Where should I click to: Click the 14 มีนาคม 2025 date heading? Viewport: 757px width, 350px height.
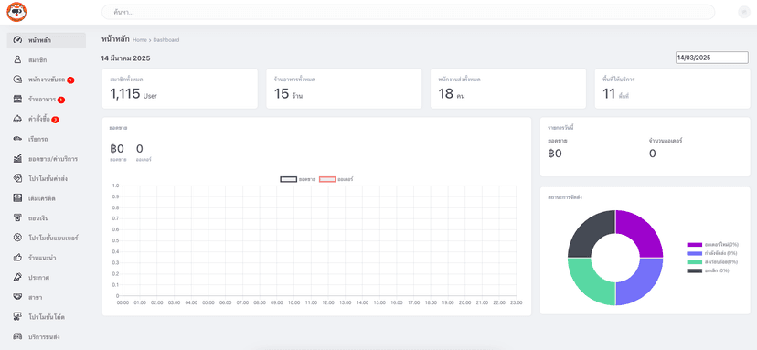point(125,58)
